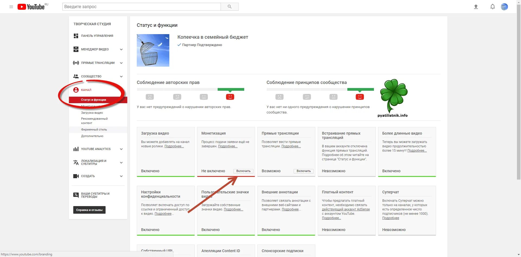Click the partner verified checkmark
Screen dimensions: 521x257
click(179, 45)
